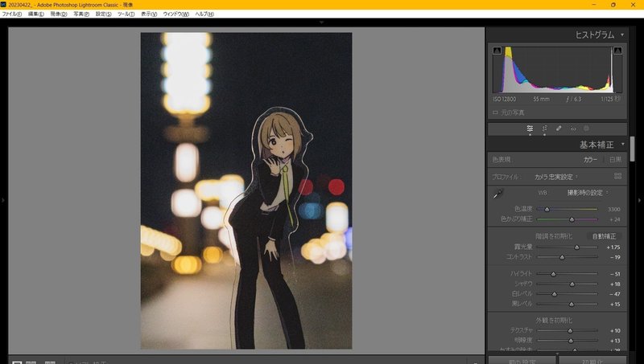Toggle shadow clipping indicator in histogram

click(497, 51)
